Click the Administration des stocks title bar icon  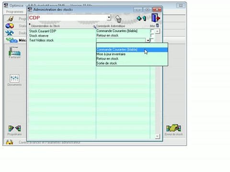30,10
